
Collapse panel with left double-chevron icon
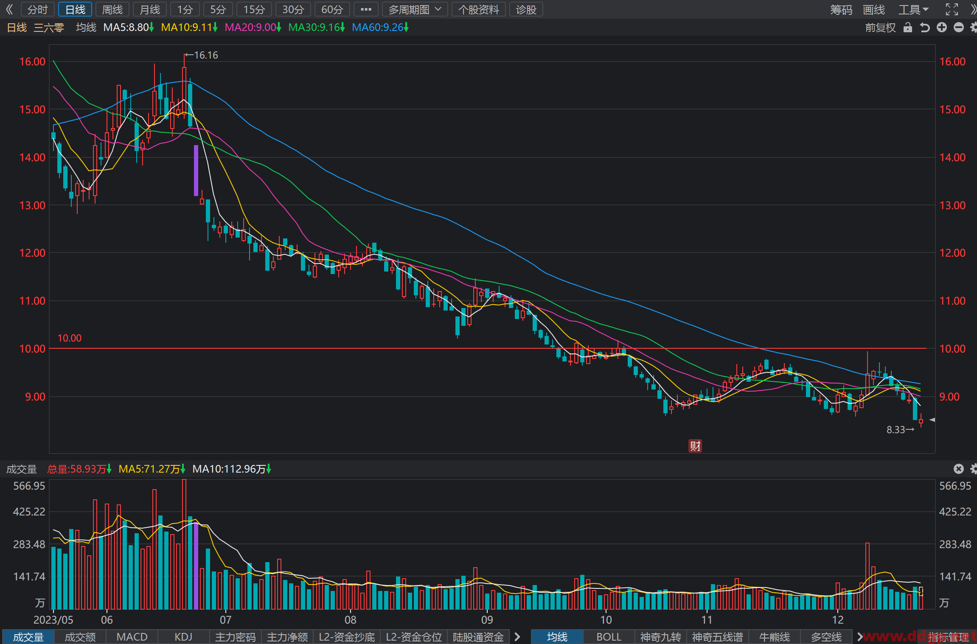click(9, 9)
